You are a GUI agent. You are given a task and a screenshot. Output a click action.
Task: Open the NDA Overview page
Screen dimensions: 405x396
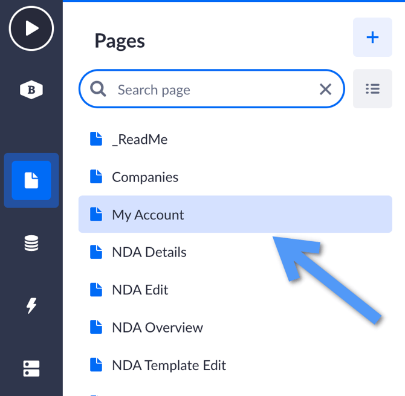[157, 327]
